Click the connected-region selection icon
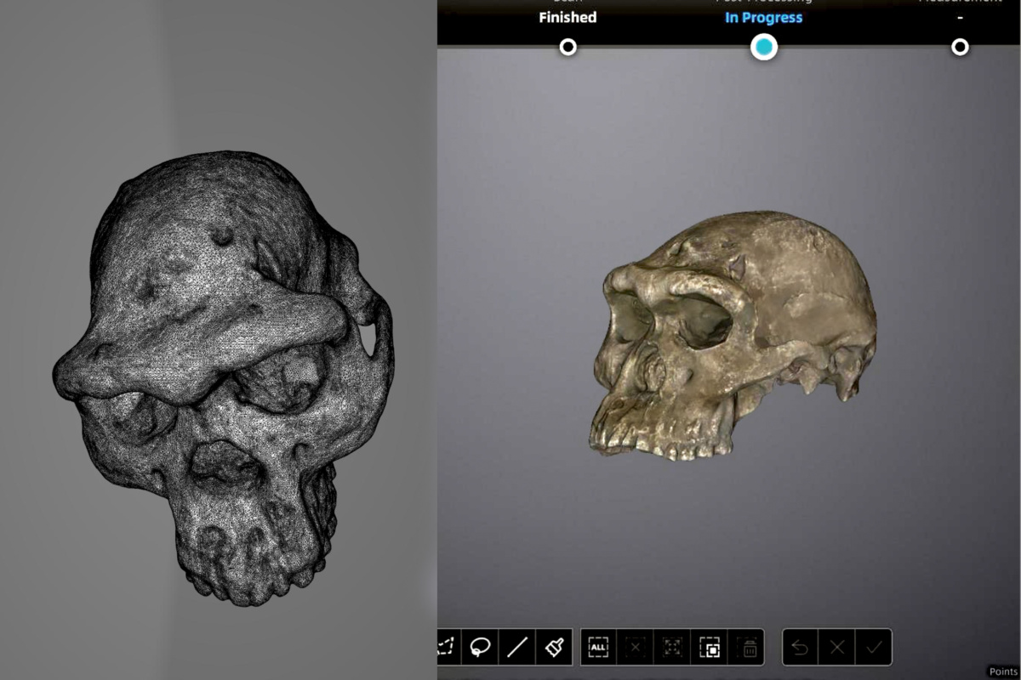1021x680 pixels. point(672,648)
